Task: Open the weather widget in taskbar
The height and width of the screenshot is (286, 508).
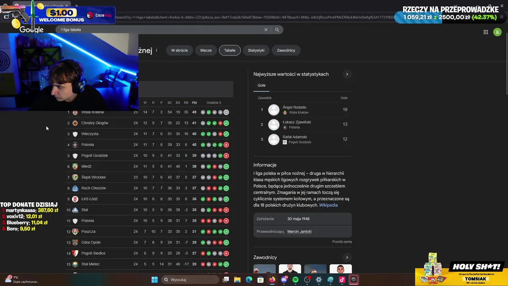Action: [22, 280]
